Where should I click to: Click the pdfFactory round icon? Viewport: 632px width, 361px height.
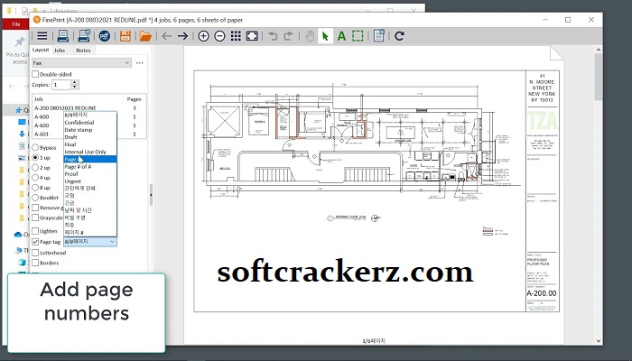pos(105,36)
